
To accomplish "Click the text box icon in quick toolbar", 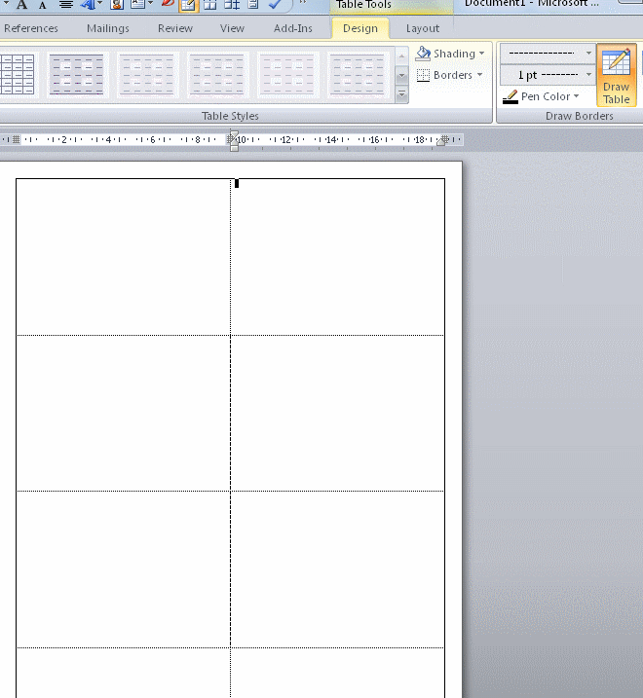I will (x=137, y=5).
